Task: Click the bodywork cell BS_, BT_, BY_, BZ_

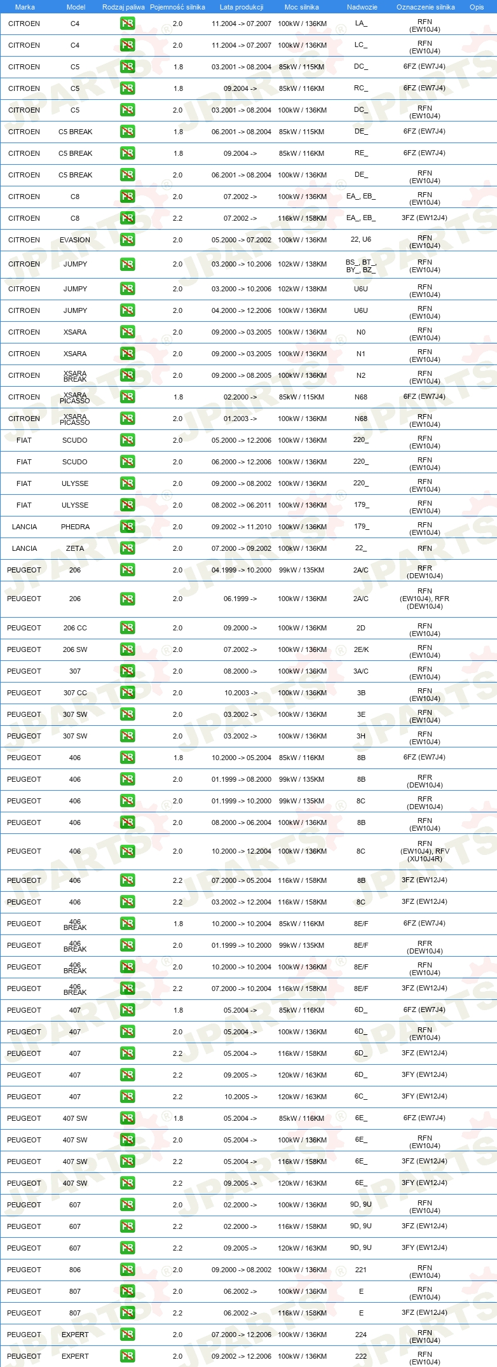Action: [x=361, y=266]
